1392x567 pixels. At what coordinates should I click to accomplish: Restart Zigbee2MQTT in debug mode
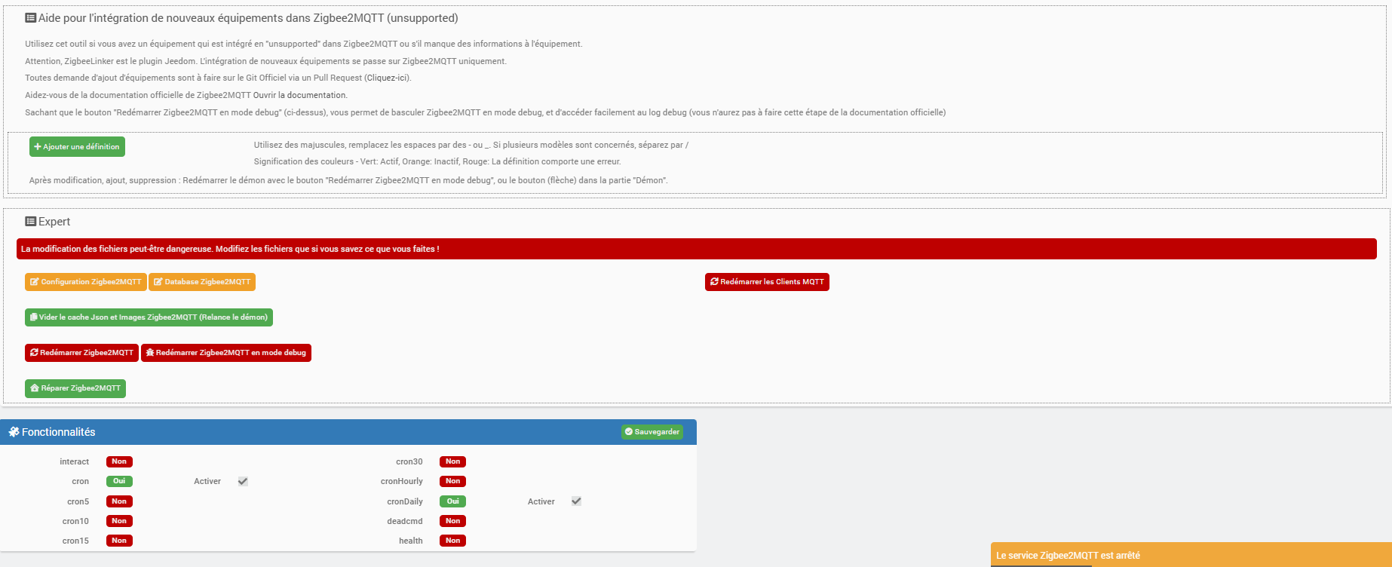(226, 353)
